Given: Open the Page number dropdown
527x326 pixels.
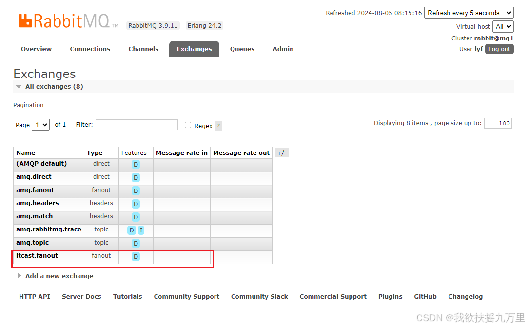Looking at the screenshot, I should coord(40,125).
